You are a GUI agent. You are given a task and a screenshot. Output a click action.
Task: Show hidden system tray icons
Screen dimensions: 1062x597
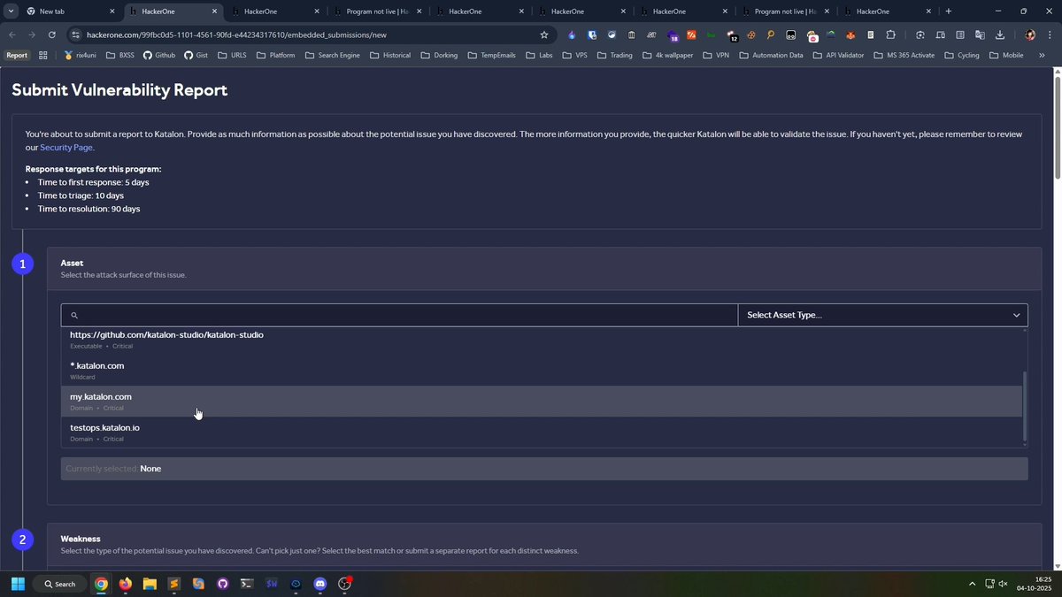(x=972, y=584)
